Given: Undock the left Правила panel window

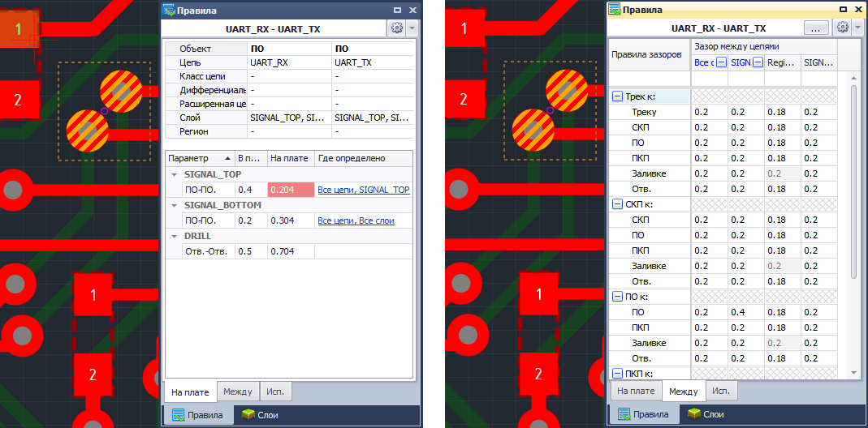Looking at the screenshot, I should click(x=397, y=10).
